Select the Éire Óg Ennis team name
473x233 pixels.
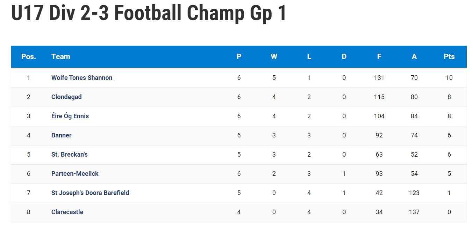coord(70,116)
